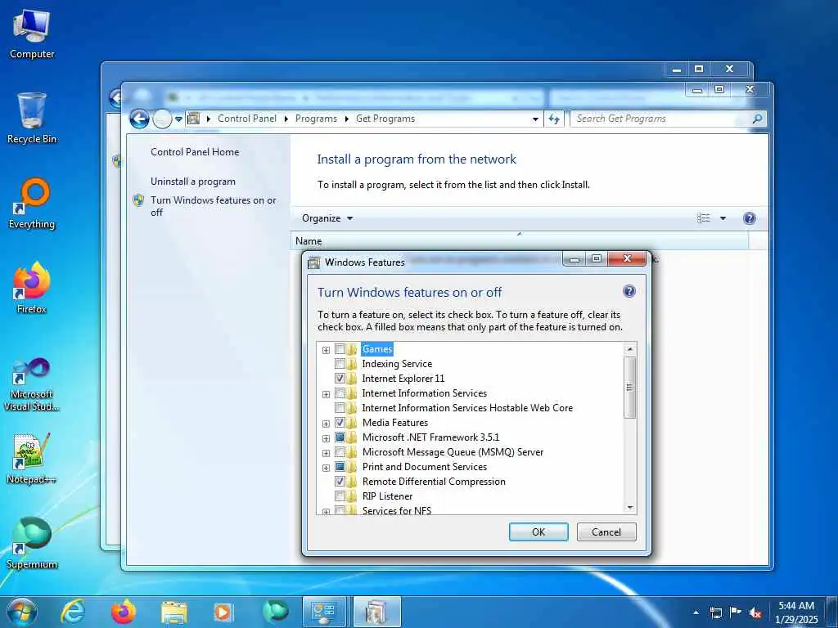Expand the Media Features node
The width and height of the screenshot is (838, 628).
tap(326, 424)
